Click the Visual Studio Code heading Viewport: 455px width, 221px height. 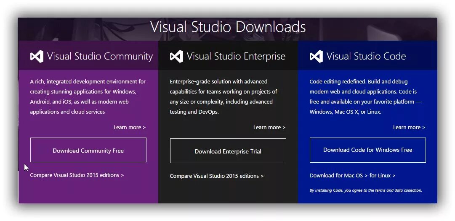click(x=366, y=56)
